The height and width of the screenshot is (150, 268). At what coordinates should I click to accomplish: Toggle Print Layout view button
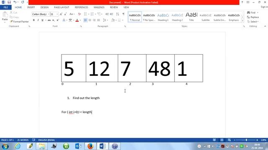[x=222, y=140]
